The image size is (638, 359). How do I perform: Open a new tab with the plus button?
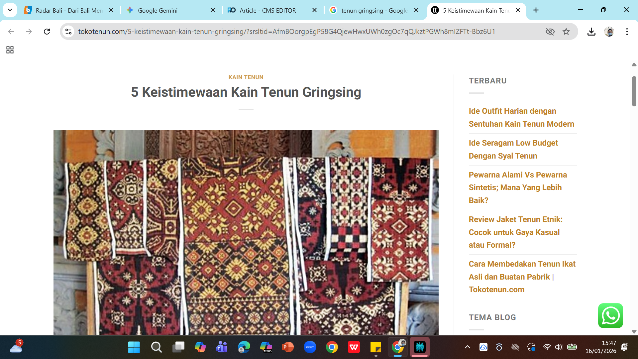[536, 10]
